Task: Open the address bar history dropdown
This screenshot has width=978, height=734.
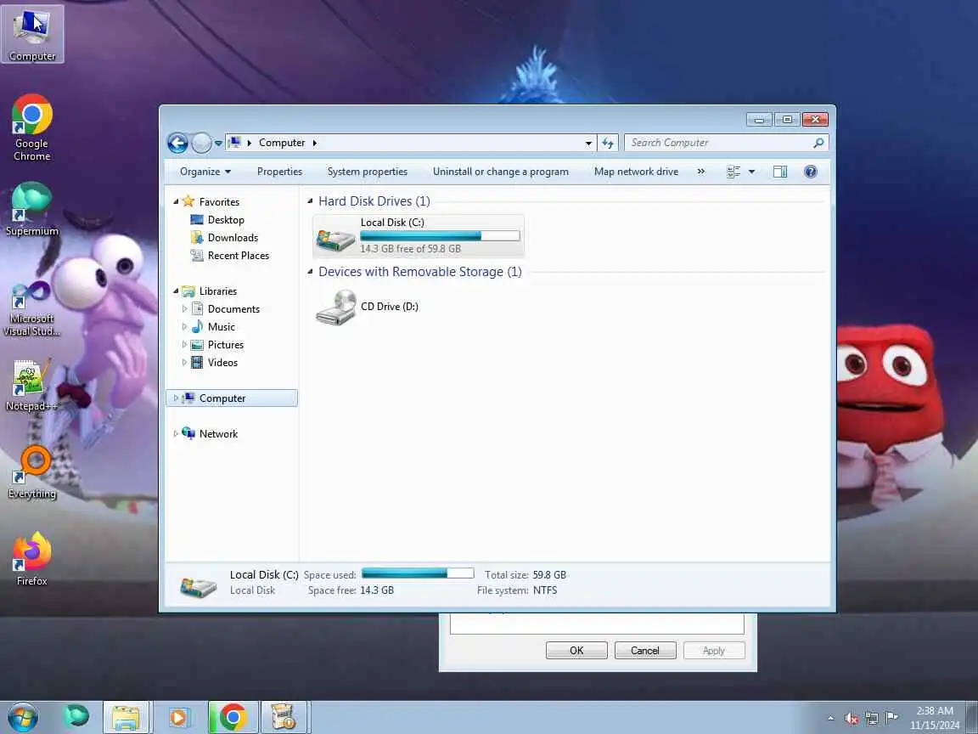Action: click(x=588, y=143)
